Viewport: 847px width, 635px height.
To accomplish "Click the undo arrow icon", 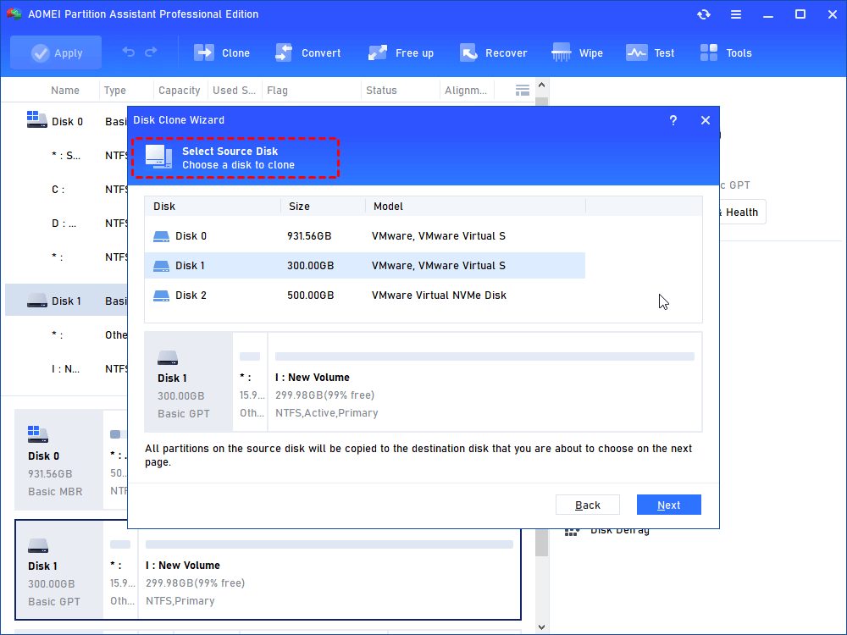I will [129, 52].
